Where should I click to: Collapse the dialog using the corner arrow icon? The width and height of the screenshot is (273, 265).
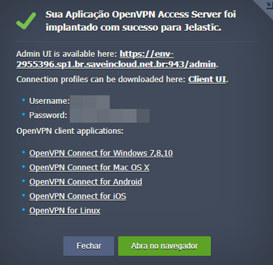click(x=268, y=5)
